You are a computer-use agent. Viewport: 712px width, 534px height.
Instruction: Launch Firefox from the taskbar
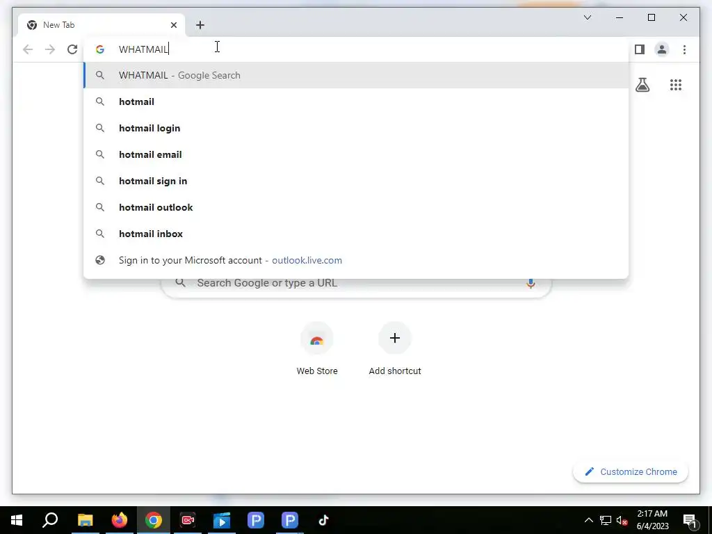click(x=120, y=520)
